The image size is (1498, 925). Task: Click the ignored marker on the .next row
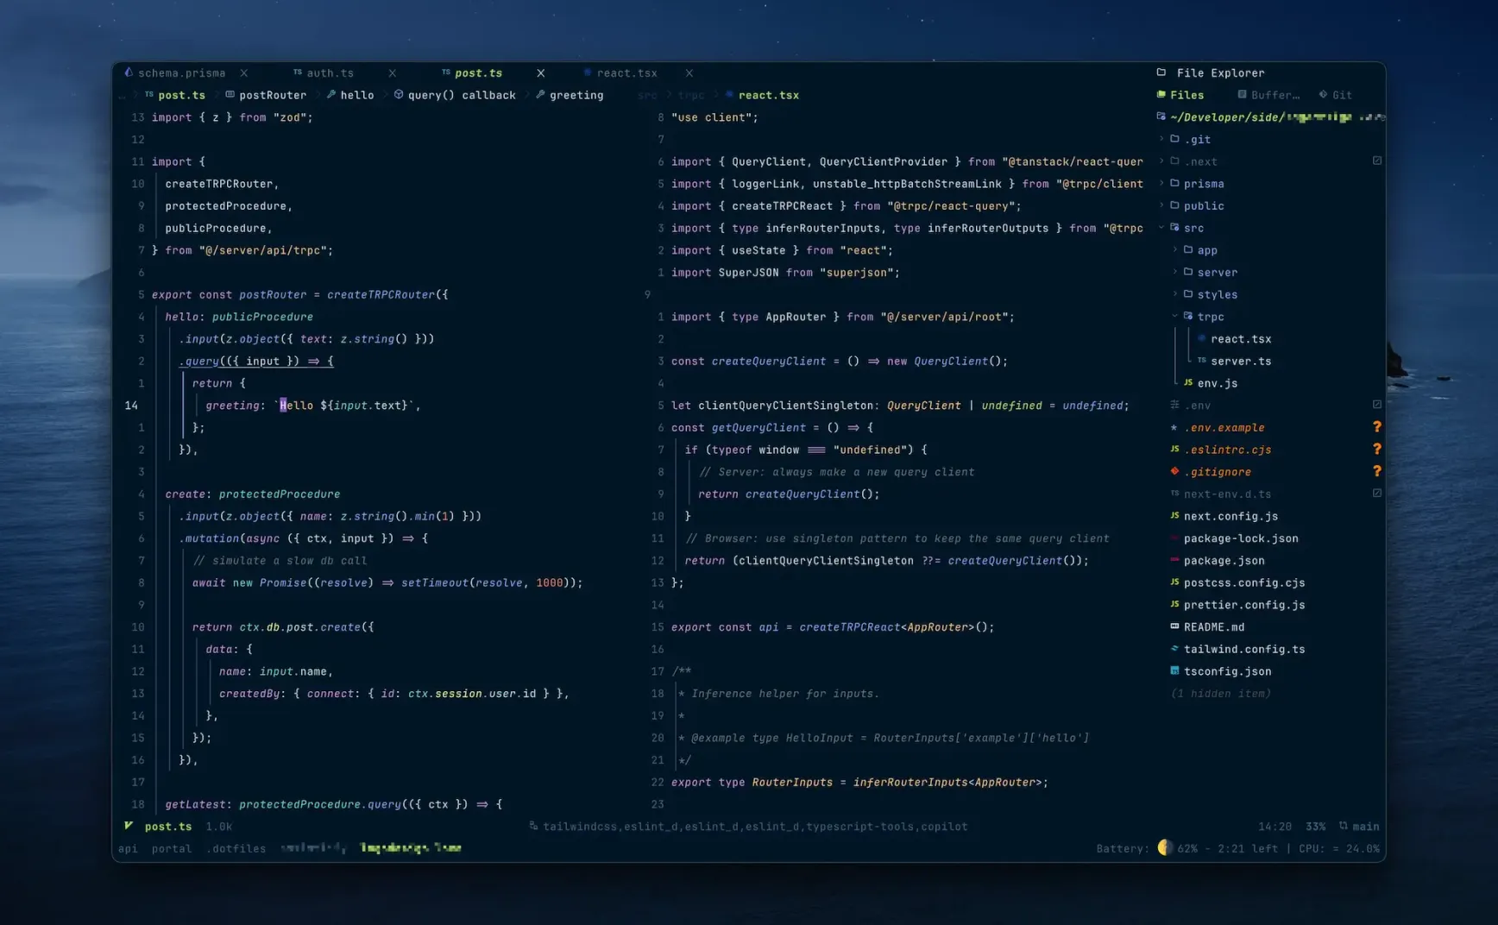tap(1377, 160)
